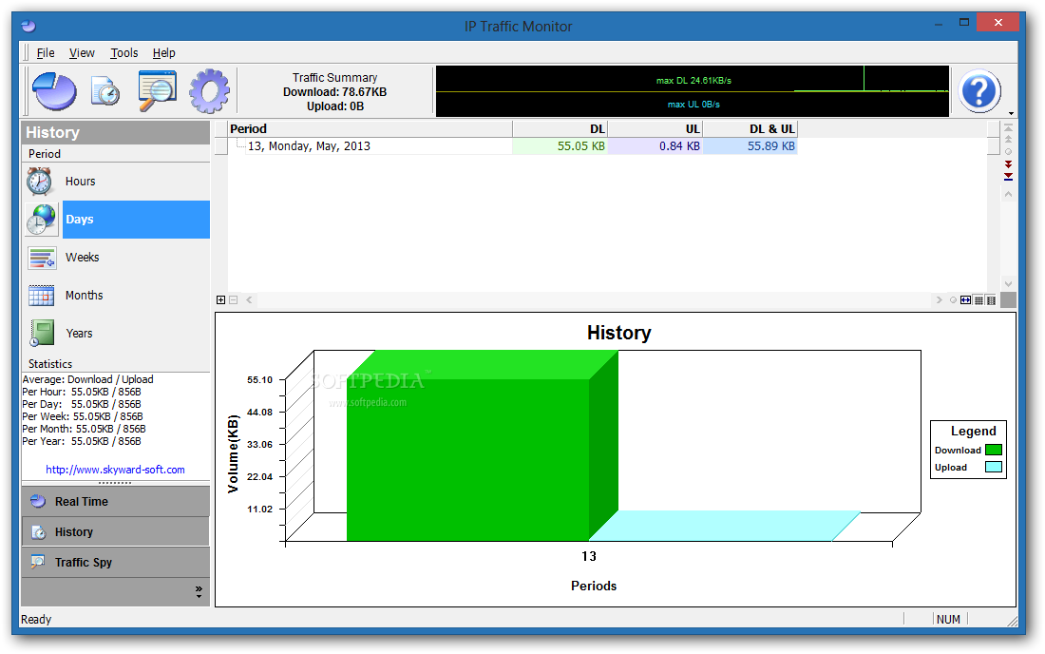
Task: Click the small circle marker in vertical grid bar
Action: pyautogui.click(x=1008, y=152)
